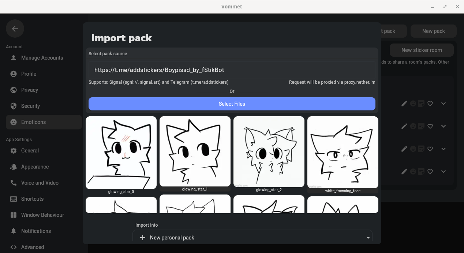This screenshot has height=253, width=464.
Task: Click the New pack button
Action: (x=434, y=31)
